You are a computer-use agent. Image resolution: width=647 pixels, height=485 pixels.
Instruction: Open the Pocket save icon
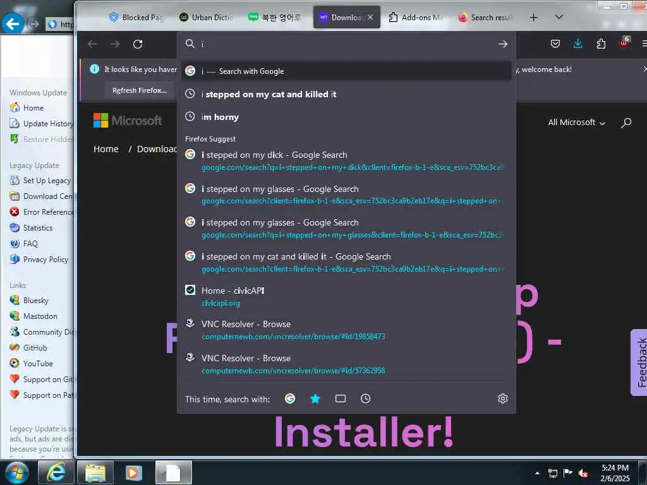click(x=555, y=44)
